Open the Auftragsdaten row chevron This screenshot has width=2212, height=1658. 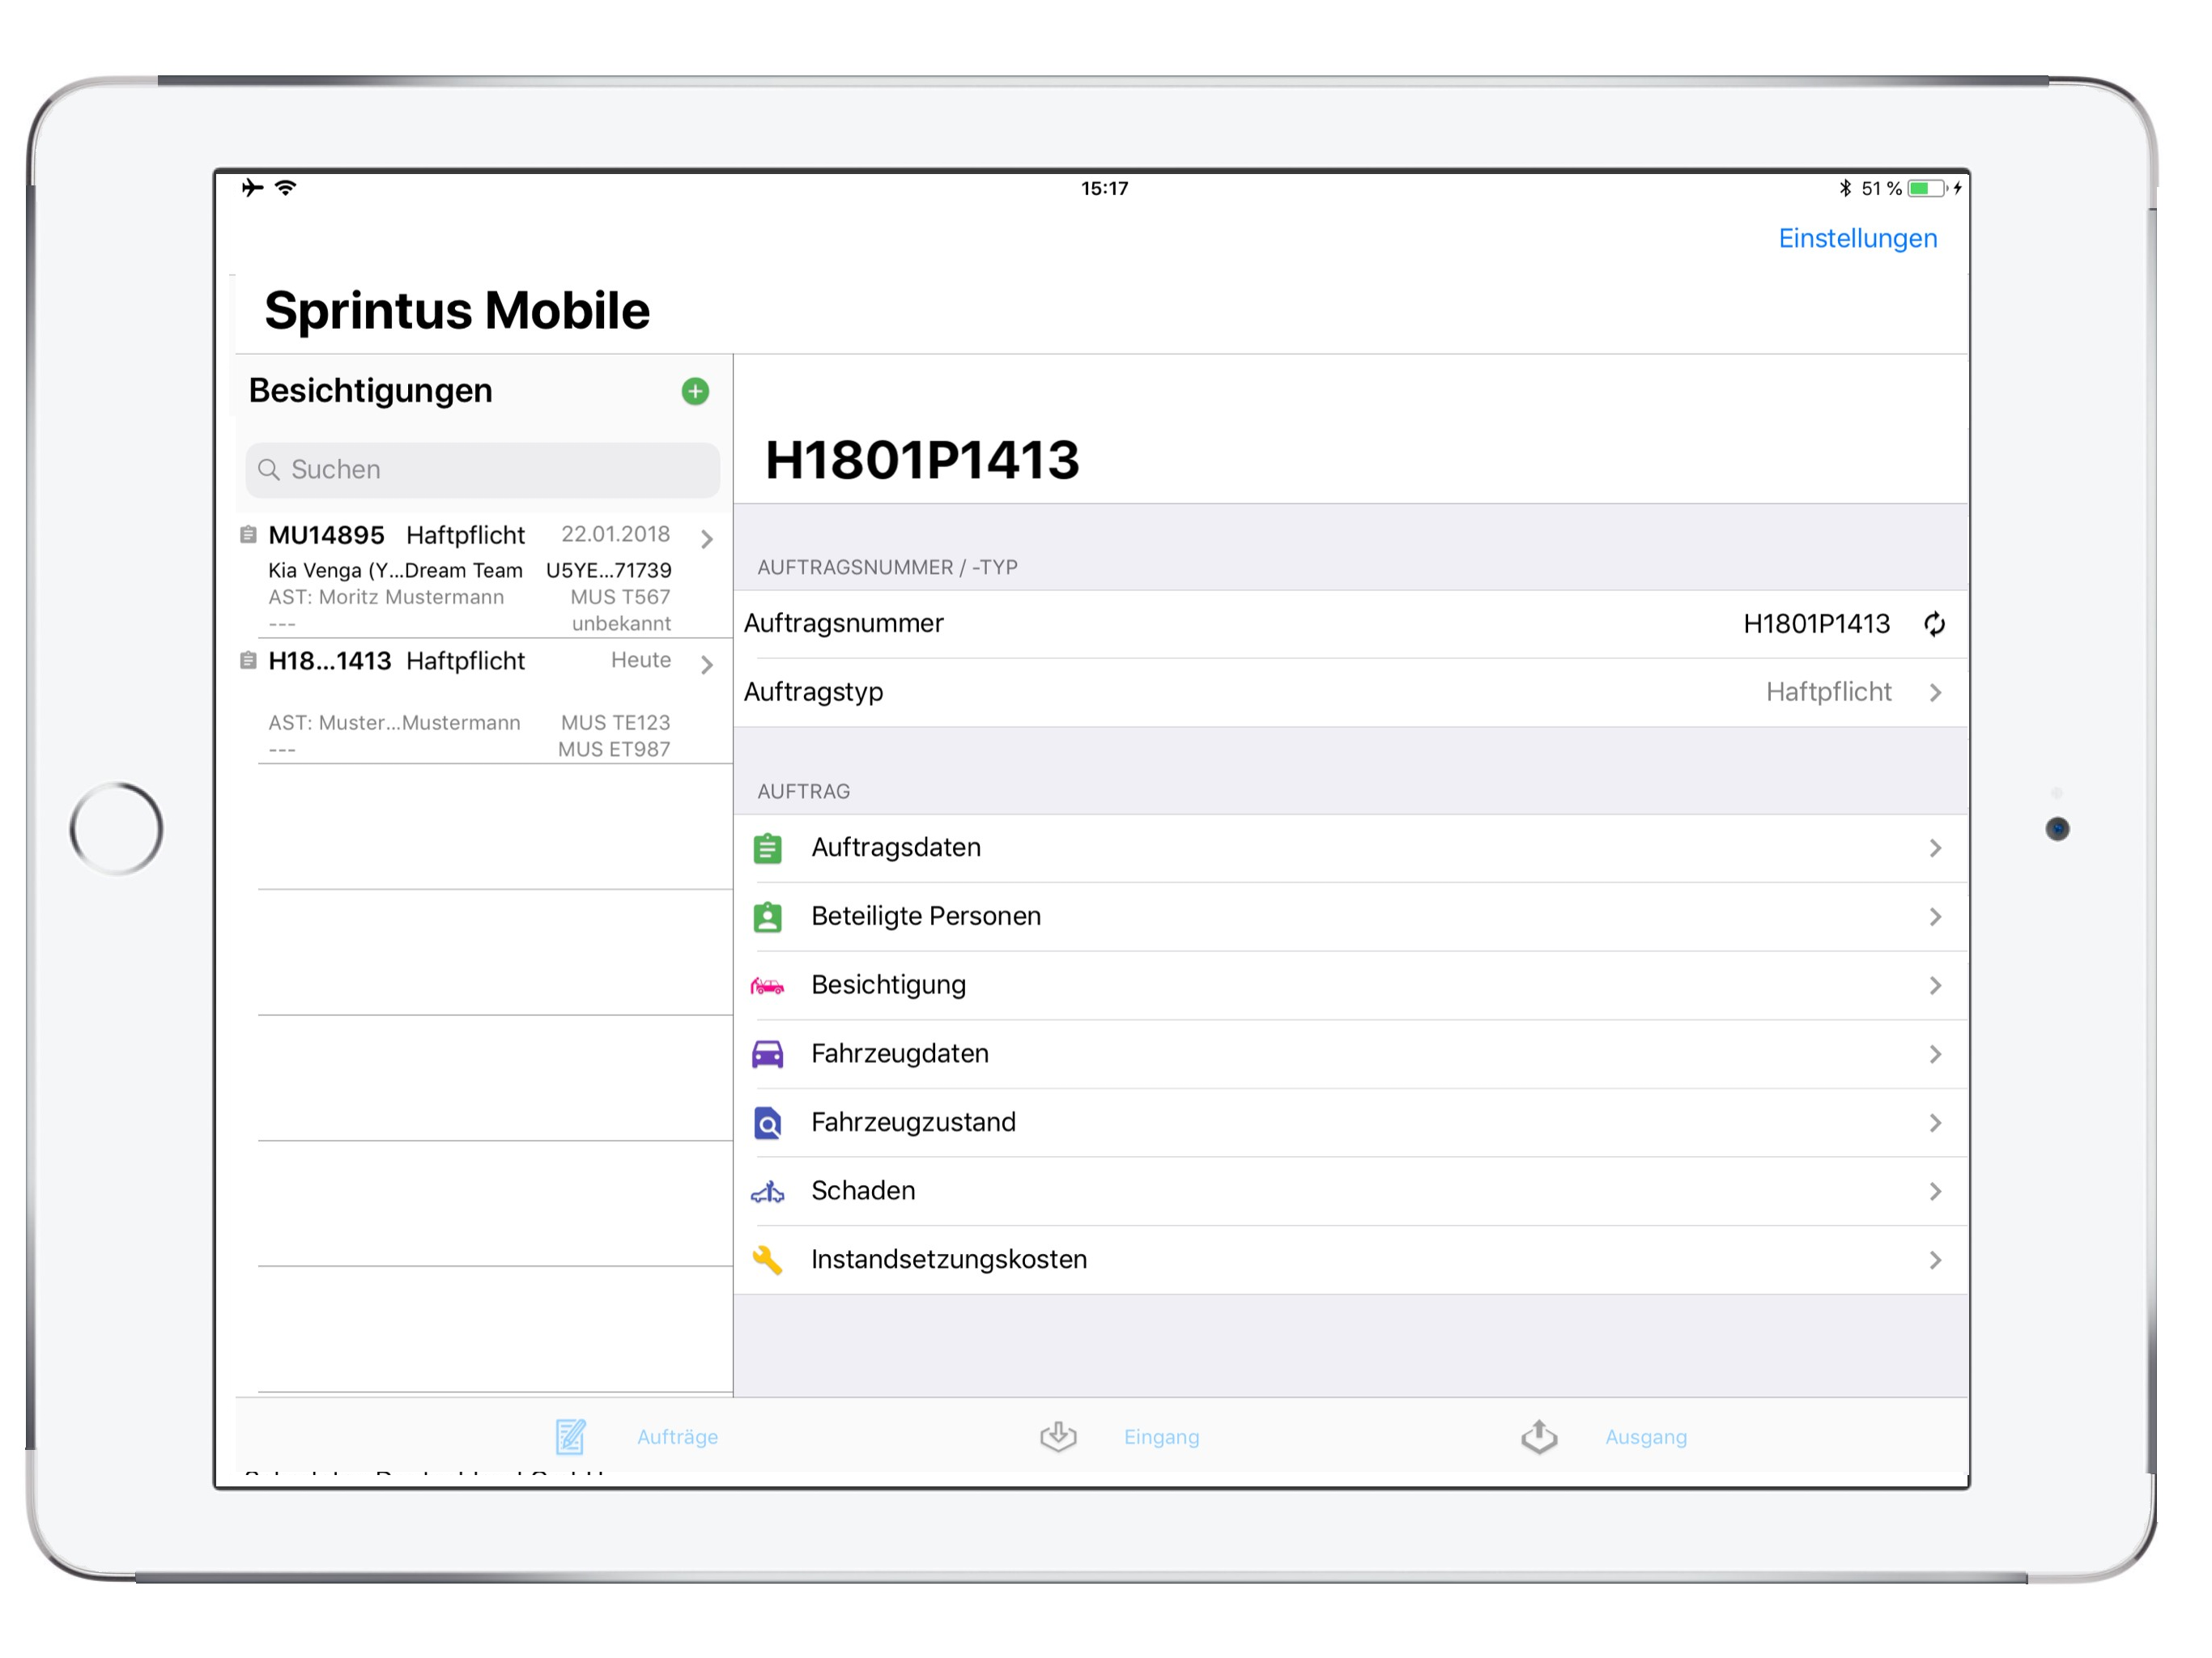coord(1935,848)
